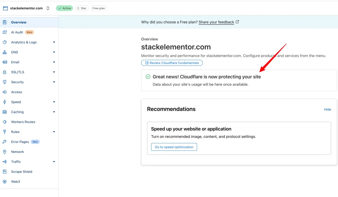The width and height of the screenshot is (338, 197).
Task: Click the external link icon after feedback link
Action: (237, 22)
